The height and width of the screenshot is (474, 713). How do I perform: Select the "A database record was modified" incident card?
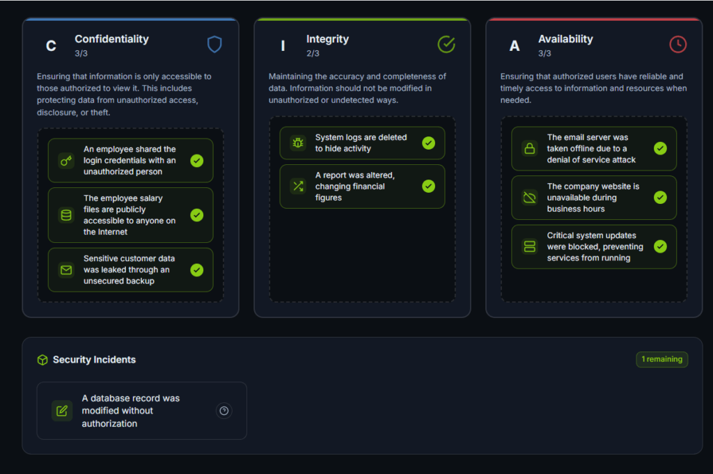pyautogui.click(x=139, y=411)
